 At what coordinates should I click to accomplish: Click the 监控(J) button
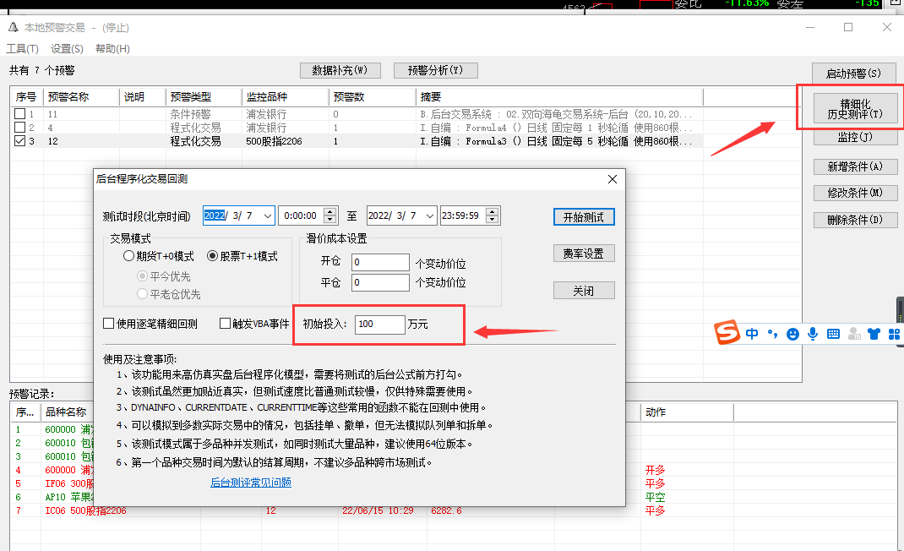coord(855,137)
